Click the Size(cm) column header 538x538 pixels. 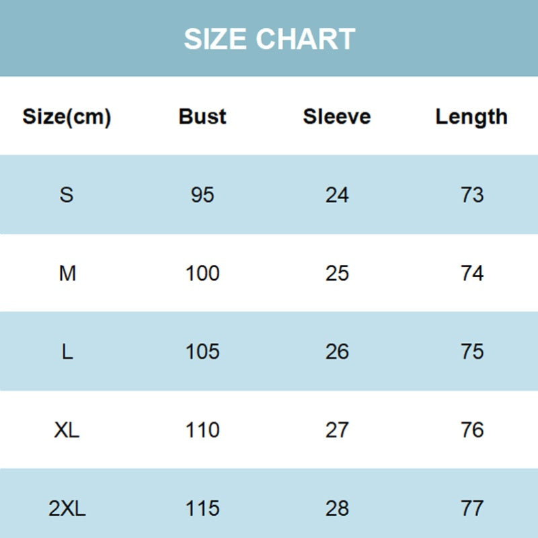click(x=67, y=117)
